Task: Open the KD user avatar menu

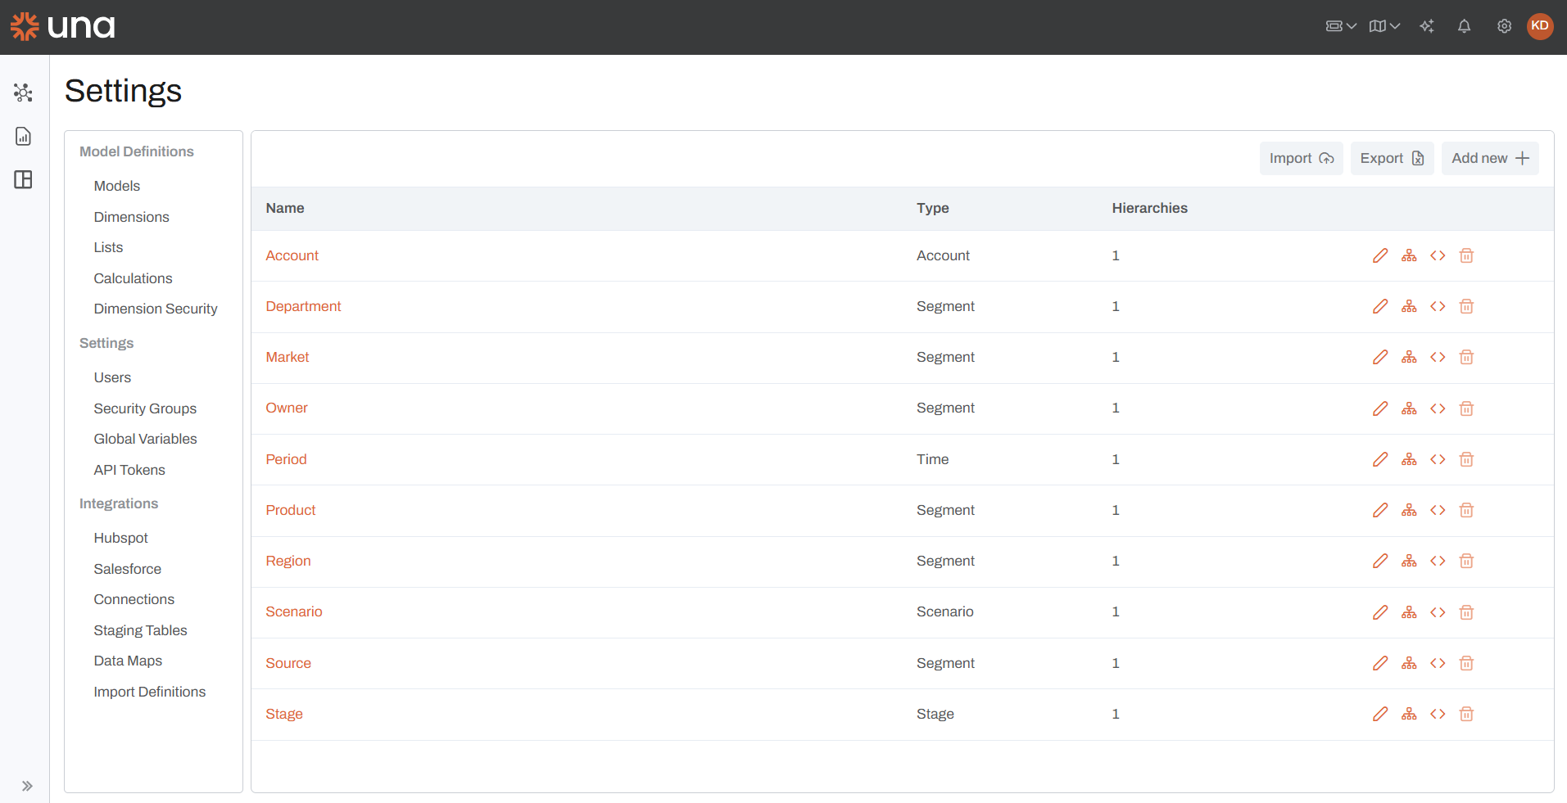Action: pyautogui.click(x=1540, y=26)
